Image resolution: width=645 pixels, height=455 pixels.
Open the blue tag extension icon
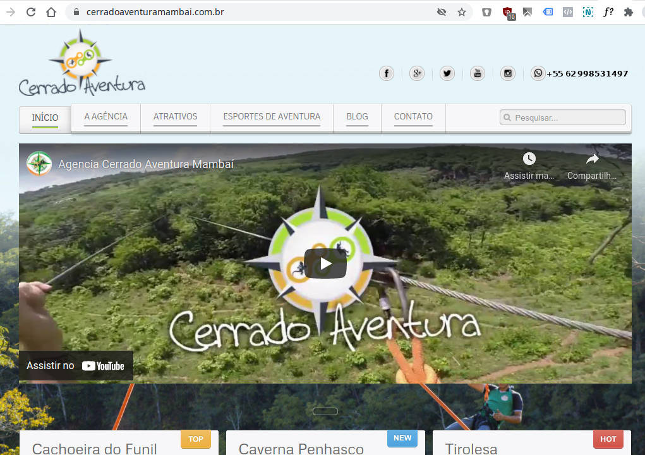coord(548,12)
